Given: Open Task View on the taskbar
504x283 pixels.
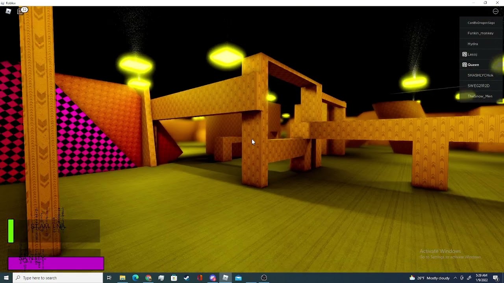Looking at the screenshot, I should 109,278.
